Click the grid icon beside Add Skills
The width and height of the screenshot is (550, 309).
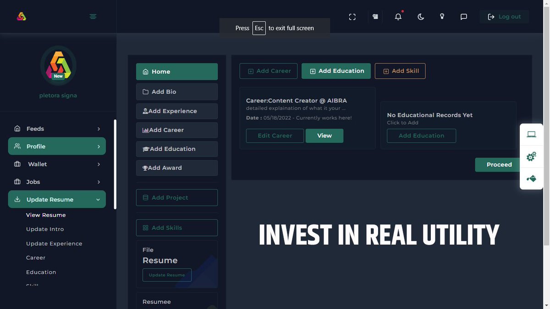(x=146, y=228)
